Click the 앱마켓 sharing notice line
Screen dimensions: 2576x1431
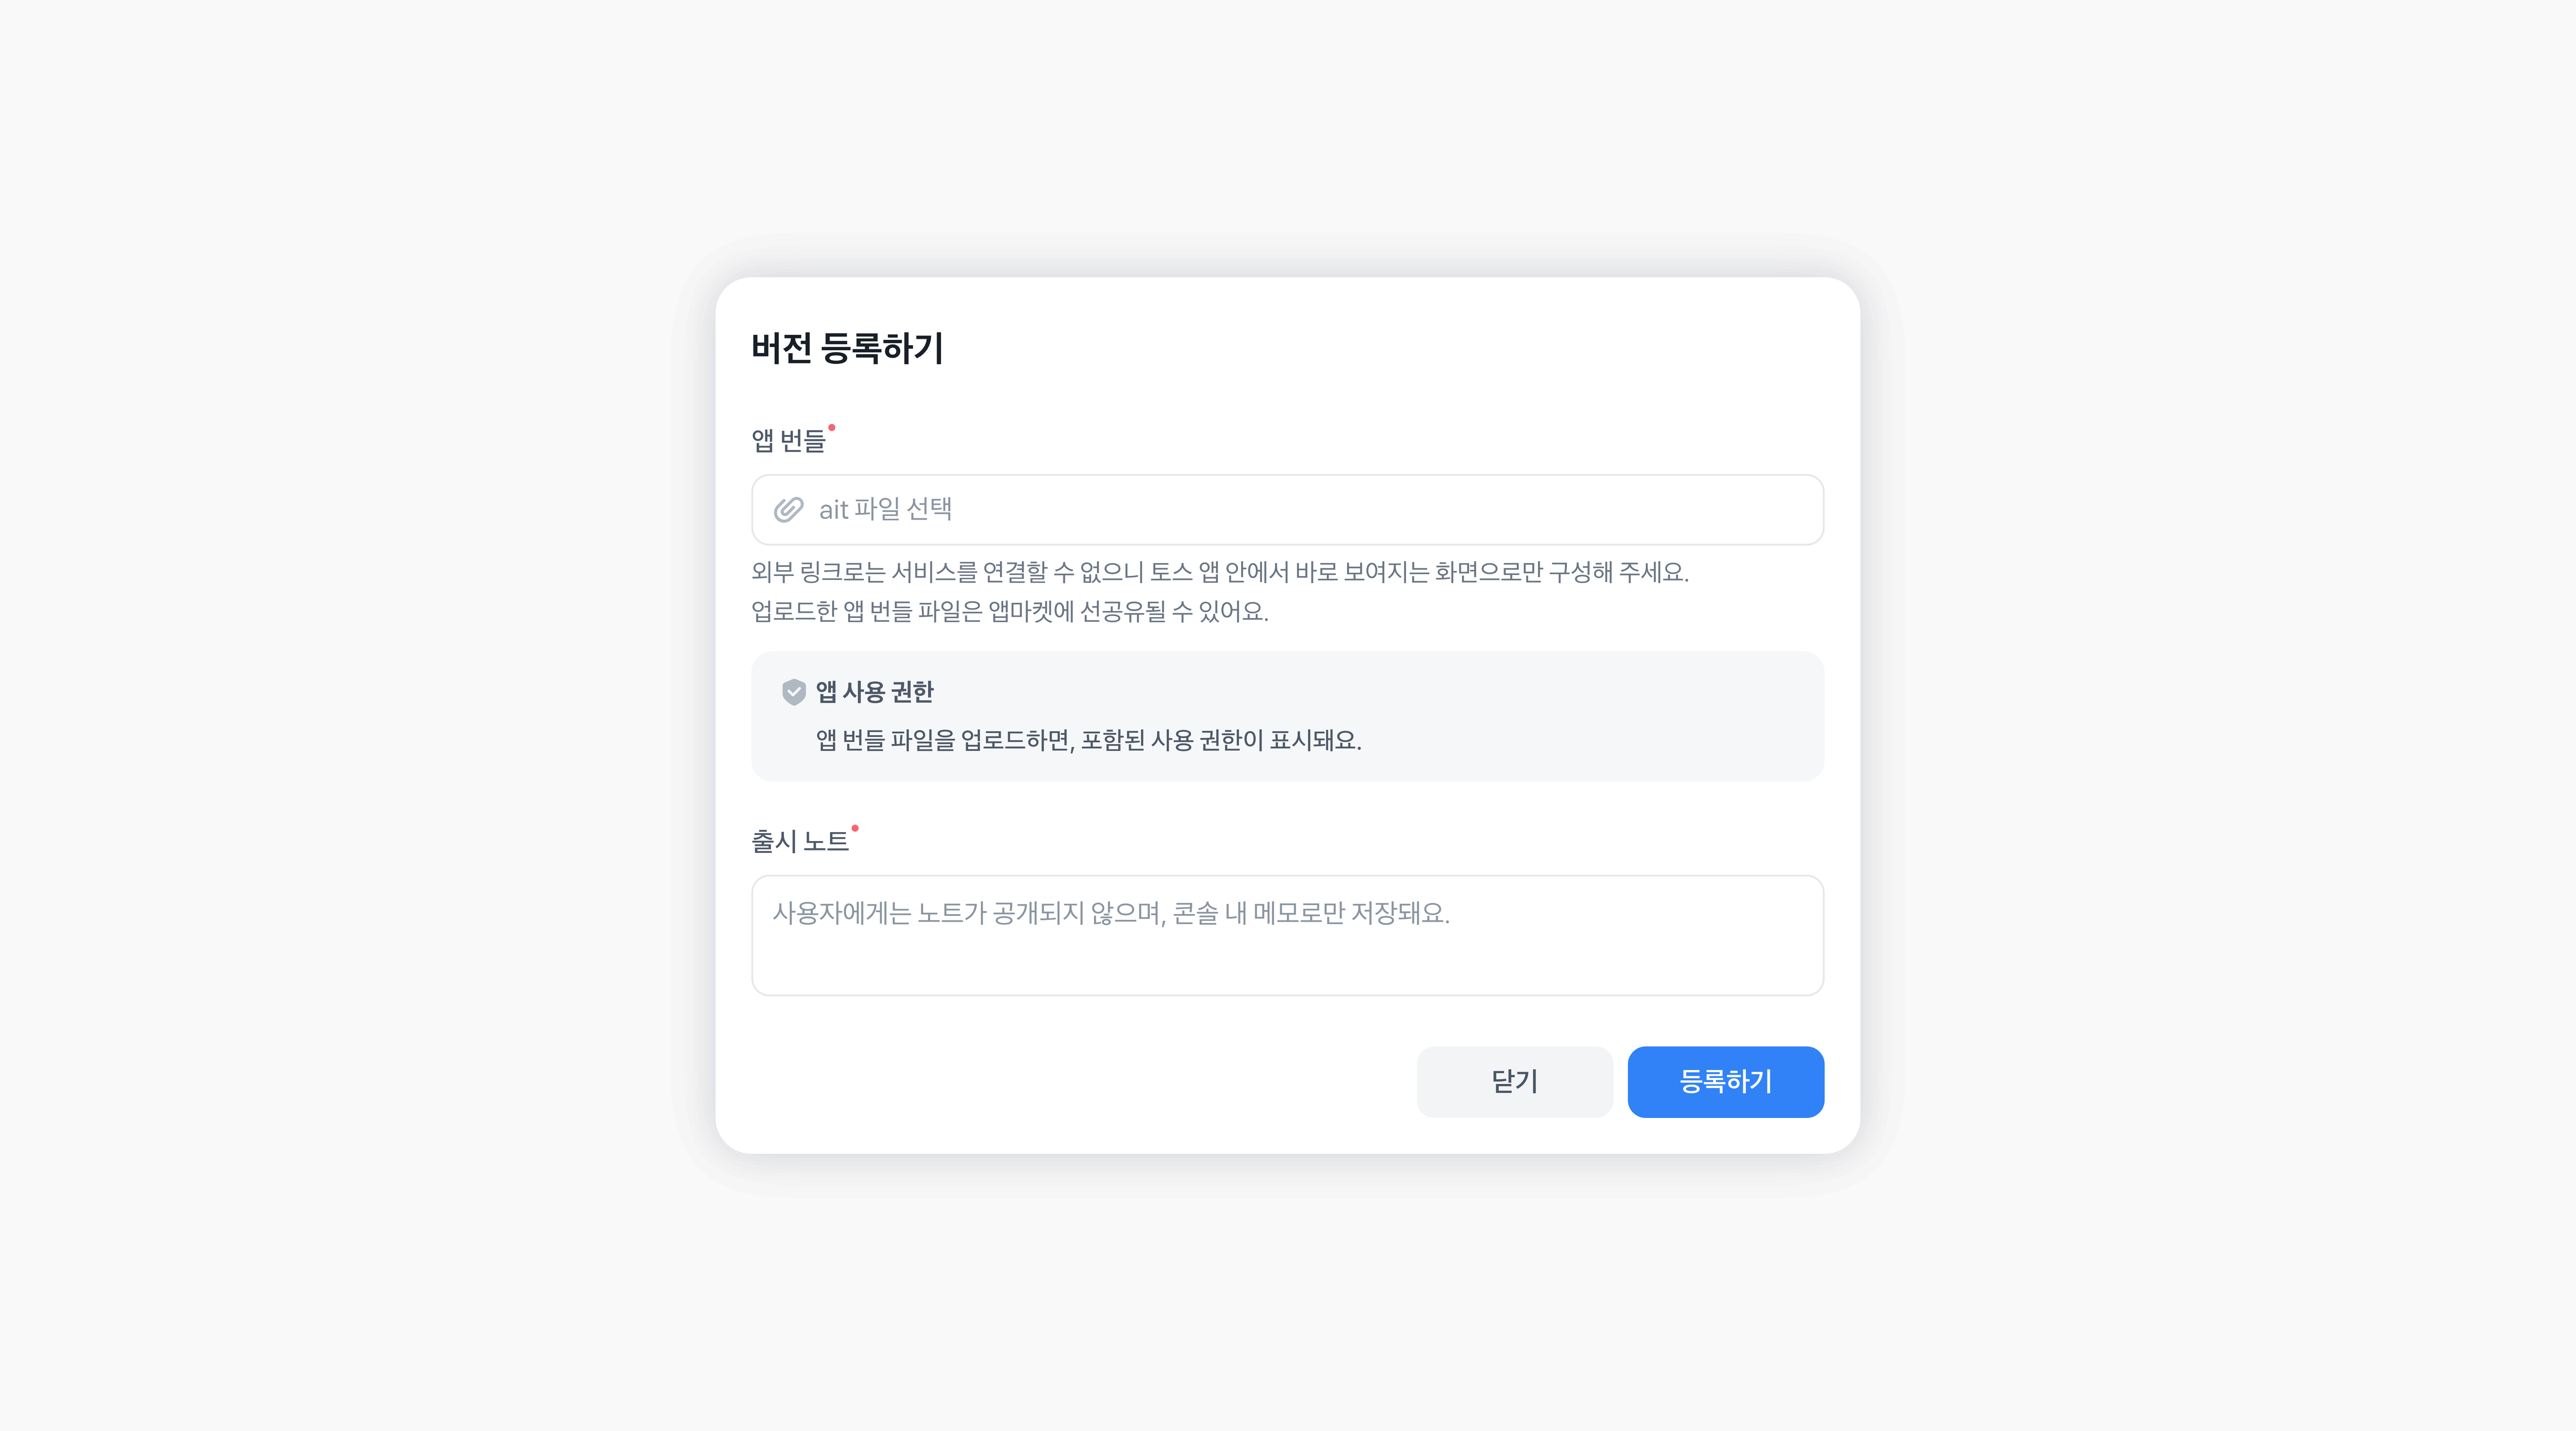pos(1009,611)
